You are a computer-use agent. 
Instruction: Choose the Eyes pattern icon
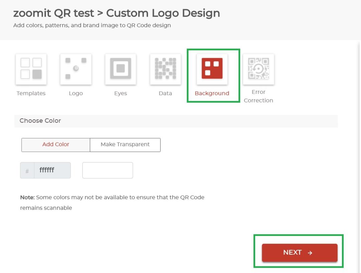(x=121, y=69)
